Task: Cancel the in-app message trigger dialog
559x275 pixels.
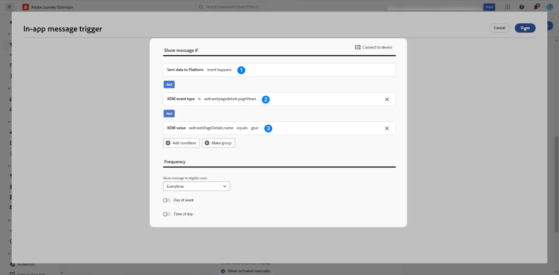Action: pyautogui.click(x=500, y=28)
